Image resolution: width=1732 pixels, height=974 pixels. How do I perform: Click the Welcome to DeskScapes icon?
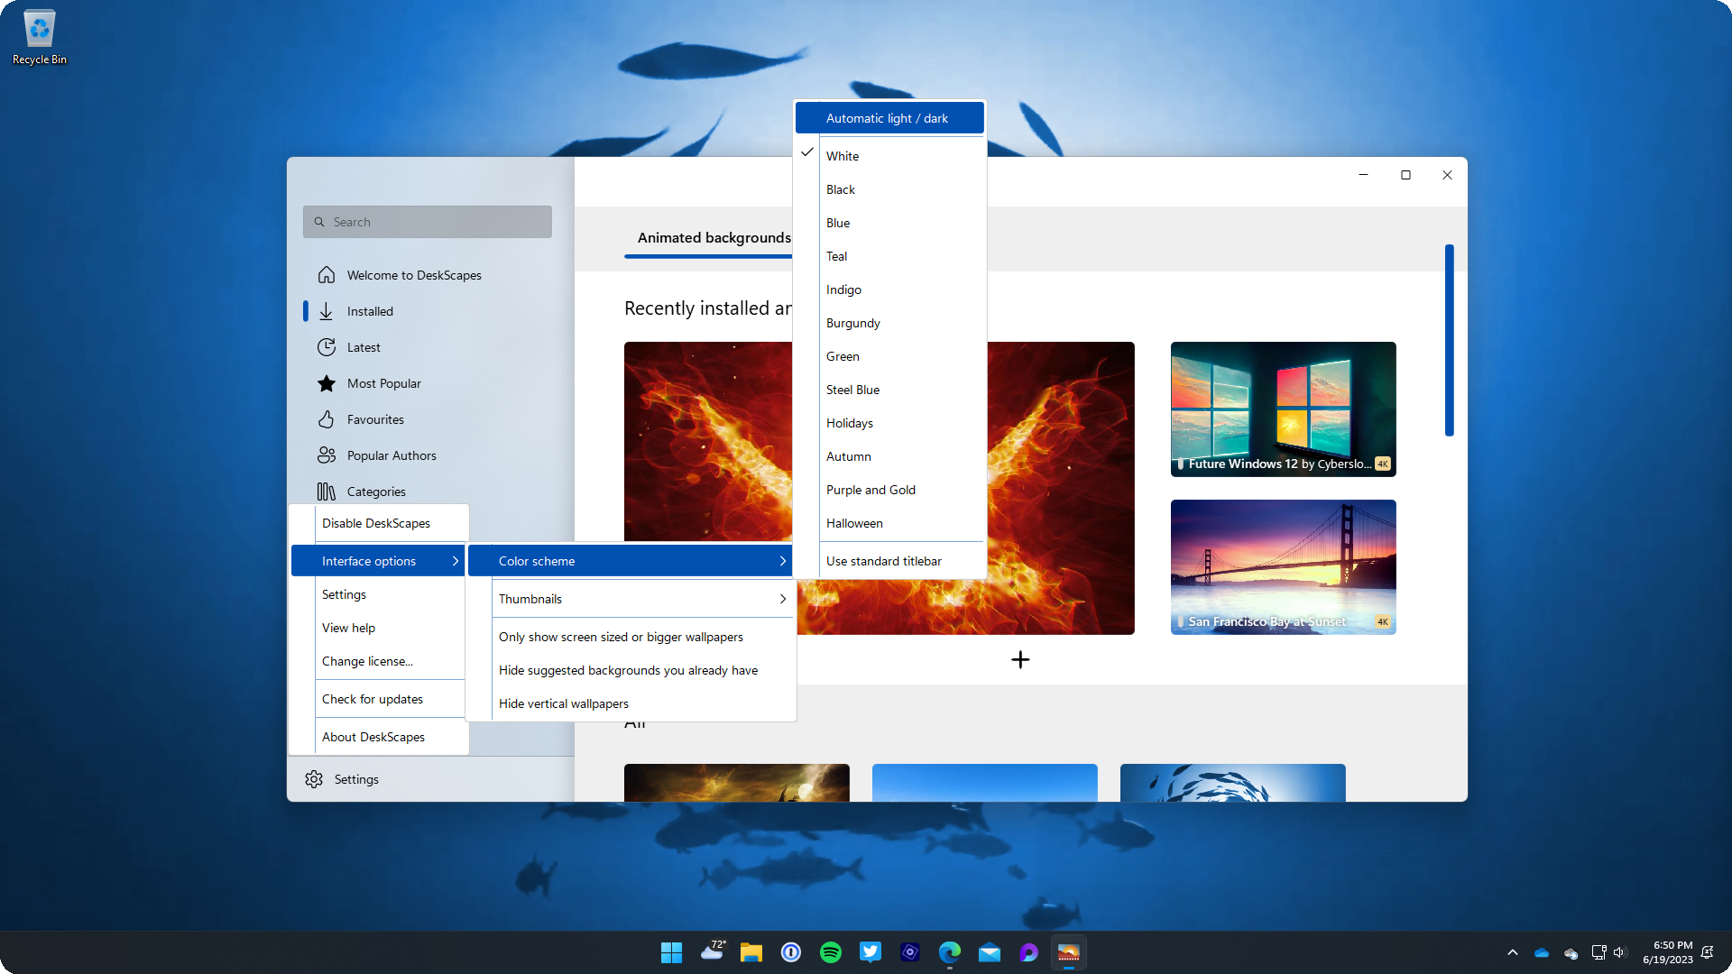click(x=327, y=275)
